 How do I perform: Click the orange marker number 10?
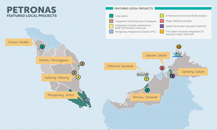click(179, 47)
